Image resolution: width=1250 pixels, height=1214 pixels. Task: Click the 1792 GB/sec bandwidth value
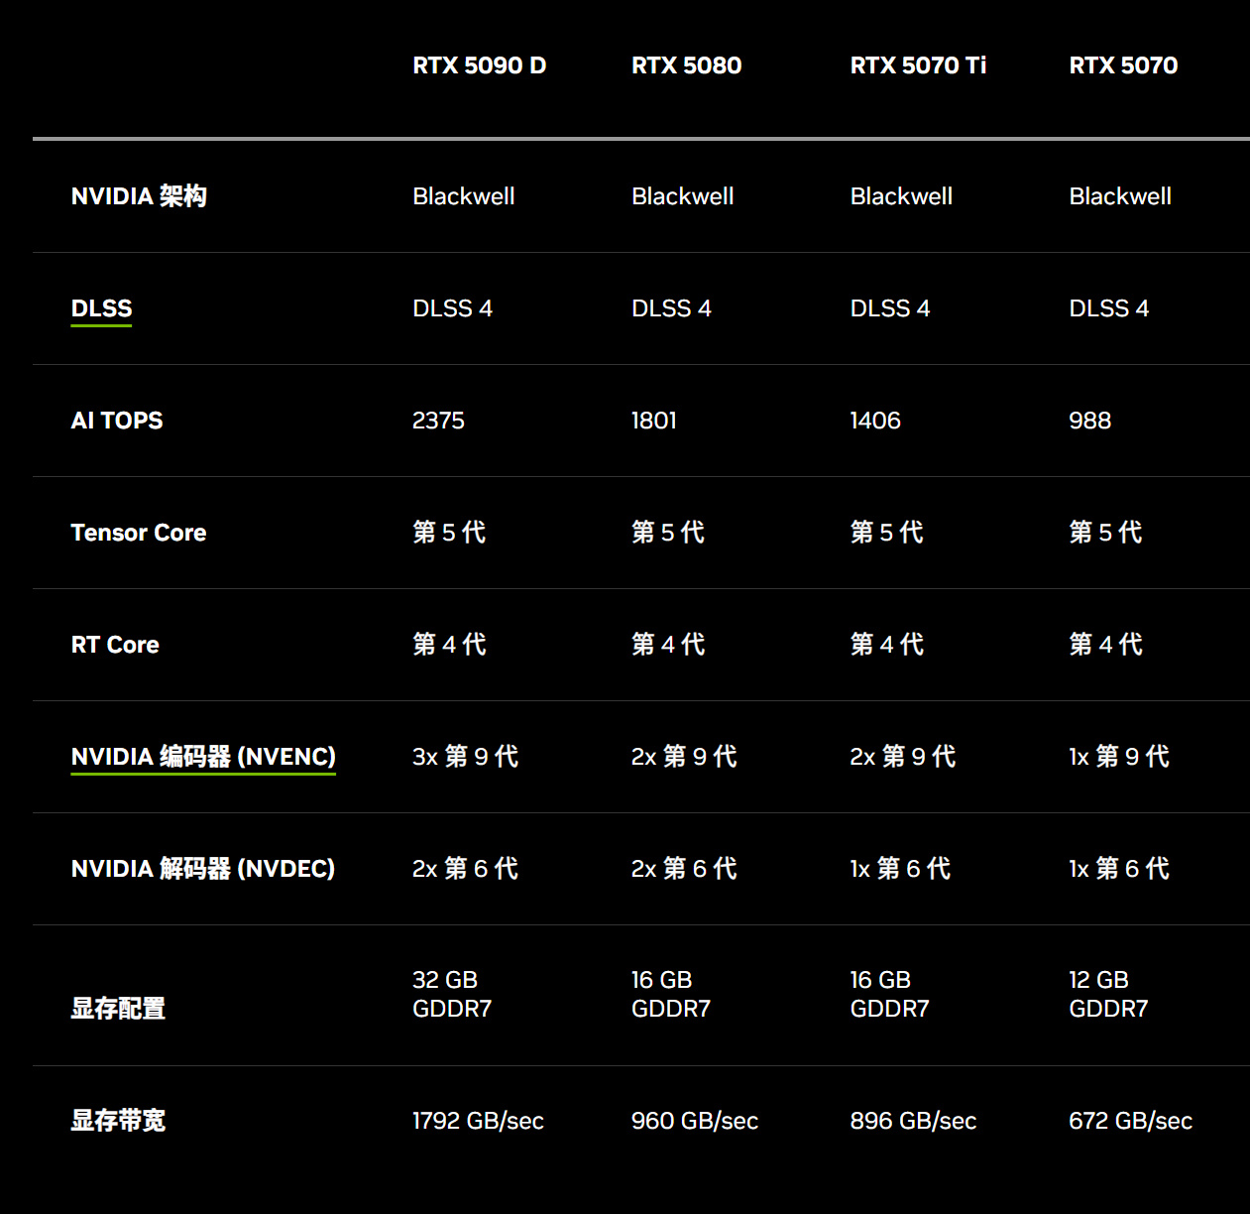tap(478, 1121)
